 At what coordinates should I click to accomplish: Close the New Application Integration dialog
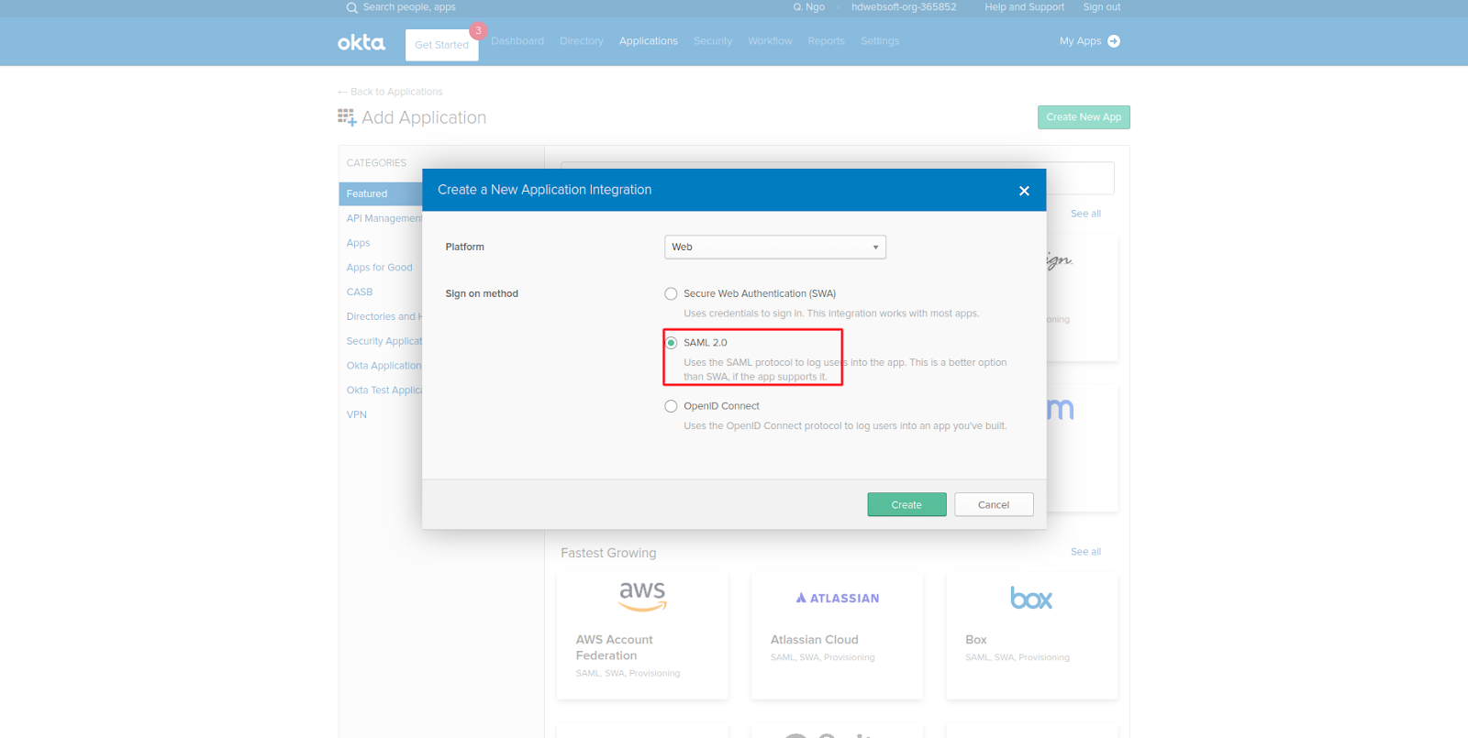(1024, 191)
